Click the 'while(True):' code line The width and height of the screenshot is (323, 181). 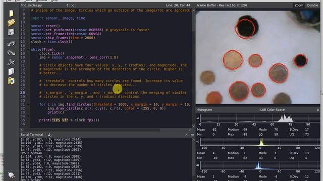[43, 49]
